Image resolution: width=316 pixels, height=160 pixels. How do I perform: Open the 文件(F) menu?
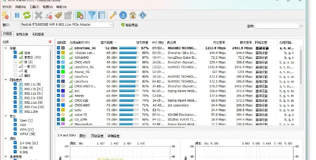click(7, 7)
